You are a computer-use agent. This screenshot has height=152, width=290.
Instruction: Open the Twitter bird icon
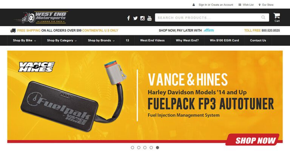click(136, 18)
